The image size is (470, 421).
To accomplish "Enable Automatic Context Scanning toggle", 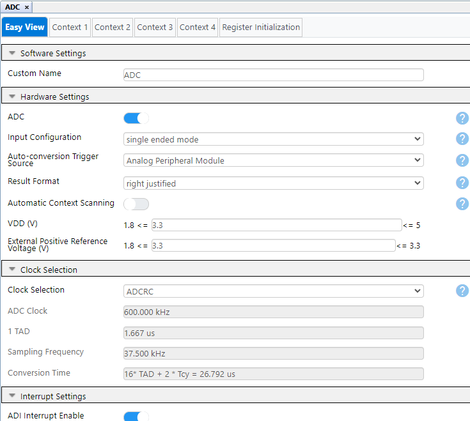I will point(136,204).
